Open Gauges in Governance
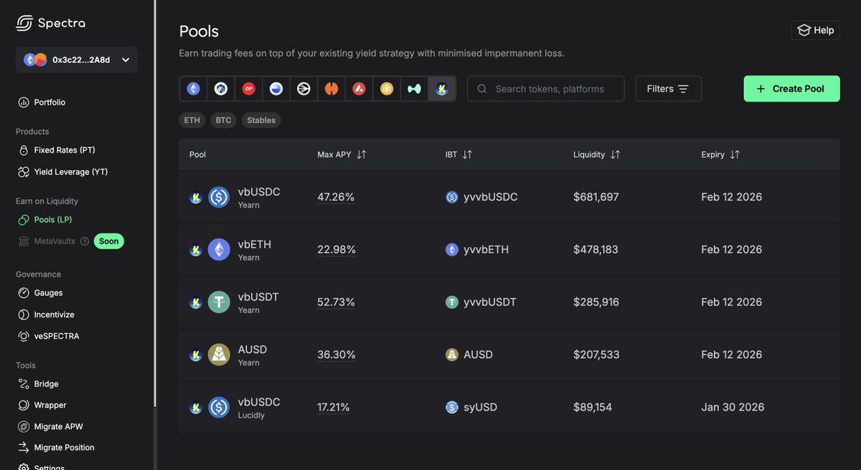This screenshot has height=470, width=861. pos(48,293)
